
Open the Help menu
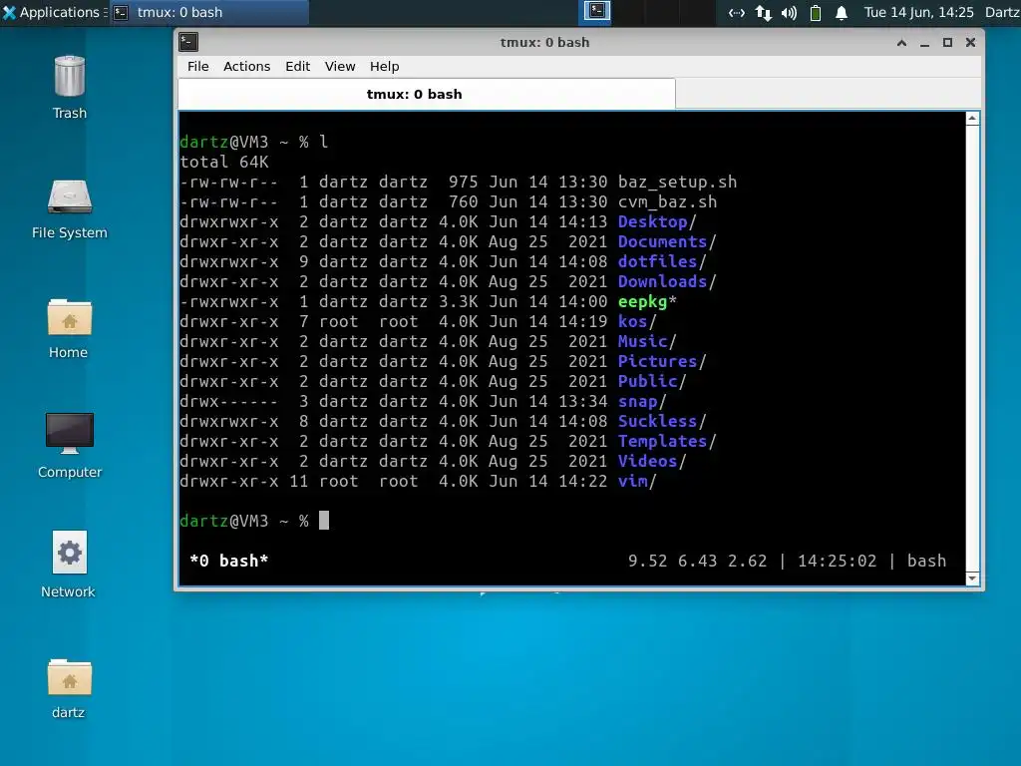click(384, 67)
